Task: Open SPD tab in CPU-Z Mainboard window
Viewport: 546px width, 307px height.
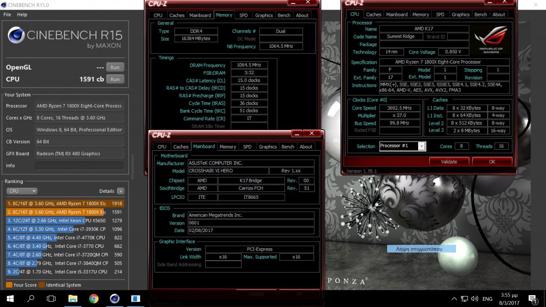Action: click(x=247, y=146)
